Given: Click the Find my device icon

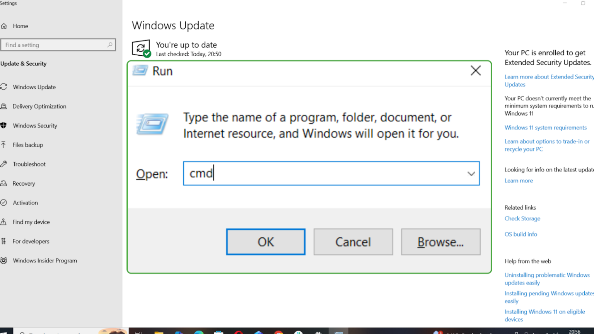Looking at the screenshot, I should click(3, 222).
